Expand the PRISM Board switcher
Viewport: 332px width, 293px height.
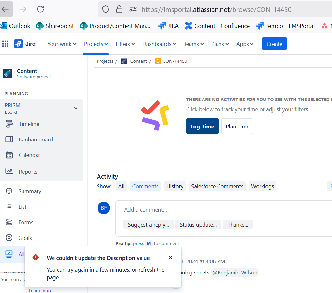pyautogui.click(x=76, y=108)
